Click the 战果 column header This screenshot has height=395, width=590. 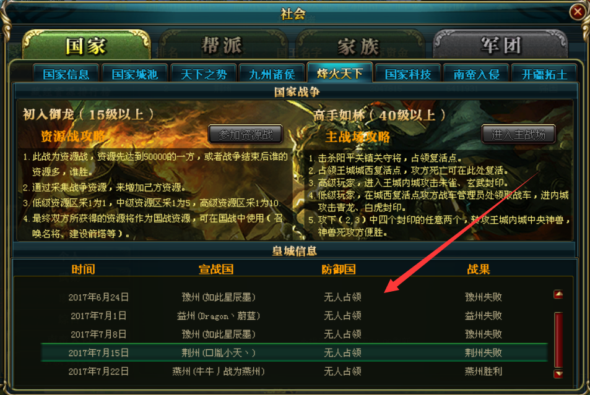pos(479,269)
